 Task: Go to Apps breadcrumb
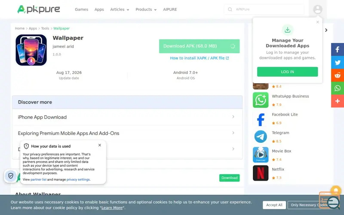click(x=33, y=28)
